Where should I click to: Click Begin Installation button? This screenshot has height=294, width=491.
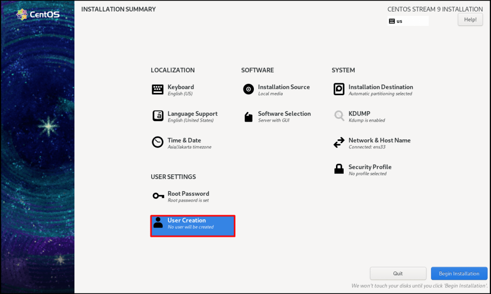[459, 273]
